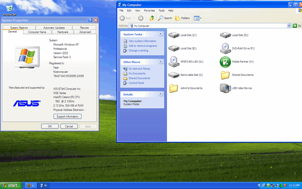302x189 pixels.
Task: Open the Help menu
Action: click(x=171, y=10)
